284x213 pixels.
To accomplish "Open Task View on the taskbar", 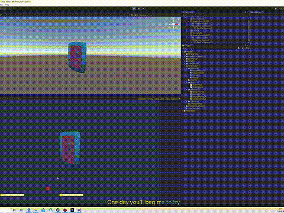I will (x=21, y=210).
